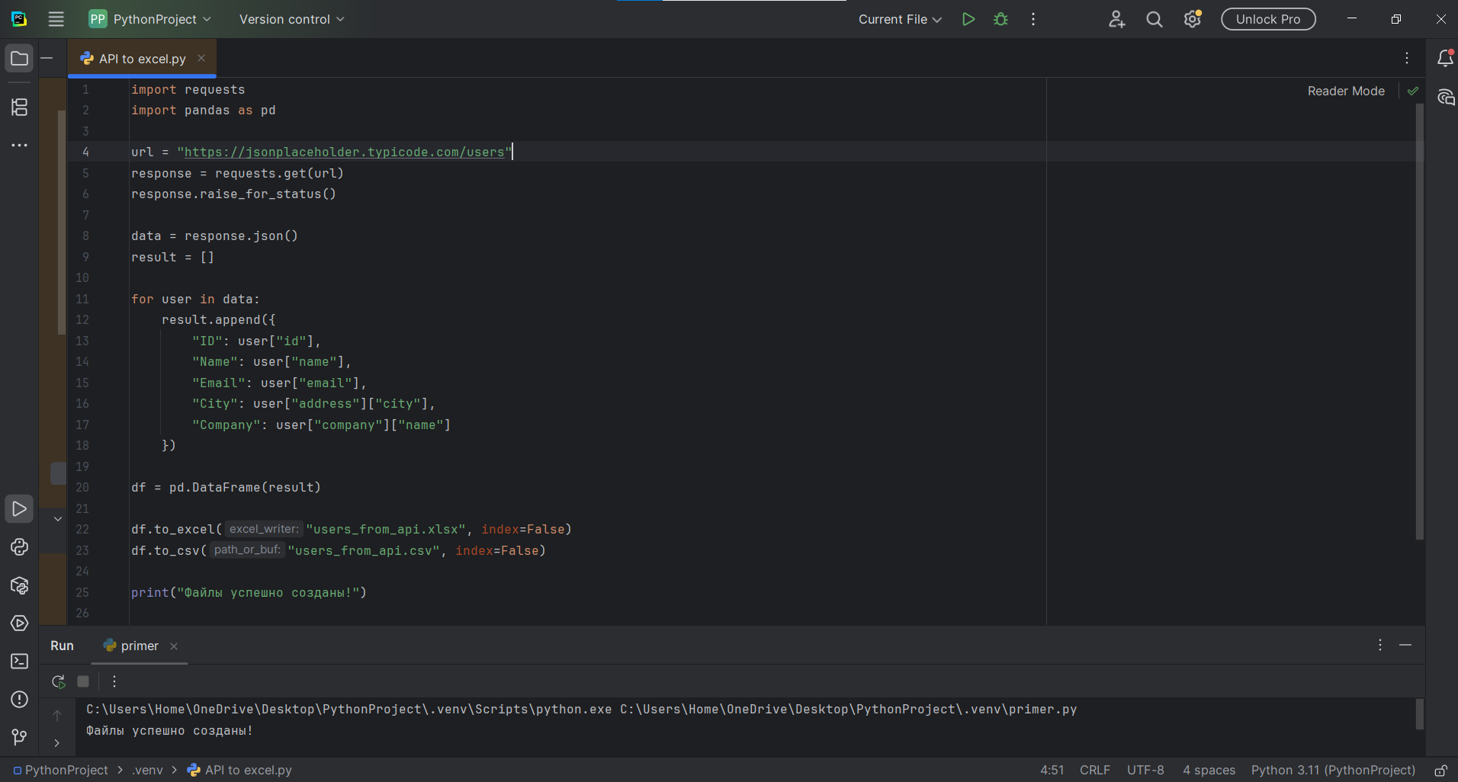1458x782 pixels.
Task: Rerun the primer script in Run panel
Action: pos(58,681)
